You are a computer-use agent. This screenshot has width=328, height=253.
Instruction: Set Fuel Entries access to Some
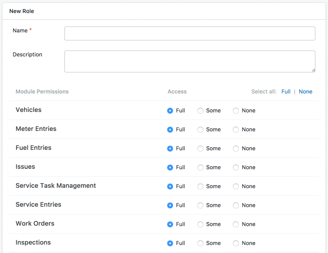click(200, 149)
